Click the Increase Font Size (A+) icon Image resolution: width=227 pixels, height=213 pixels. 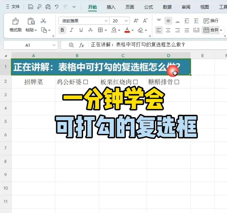[136, 20]
